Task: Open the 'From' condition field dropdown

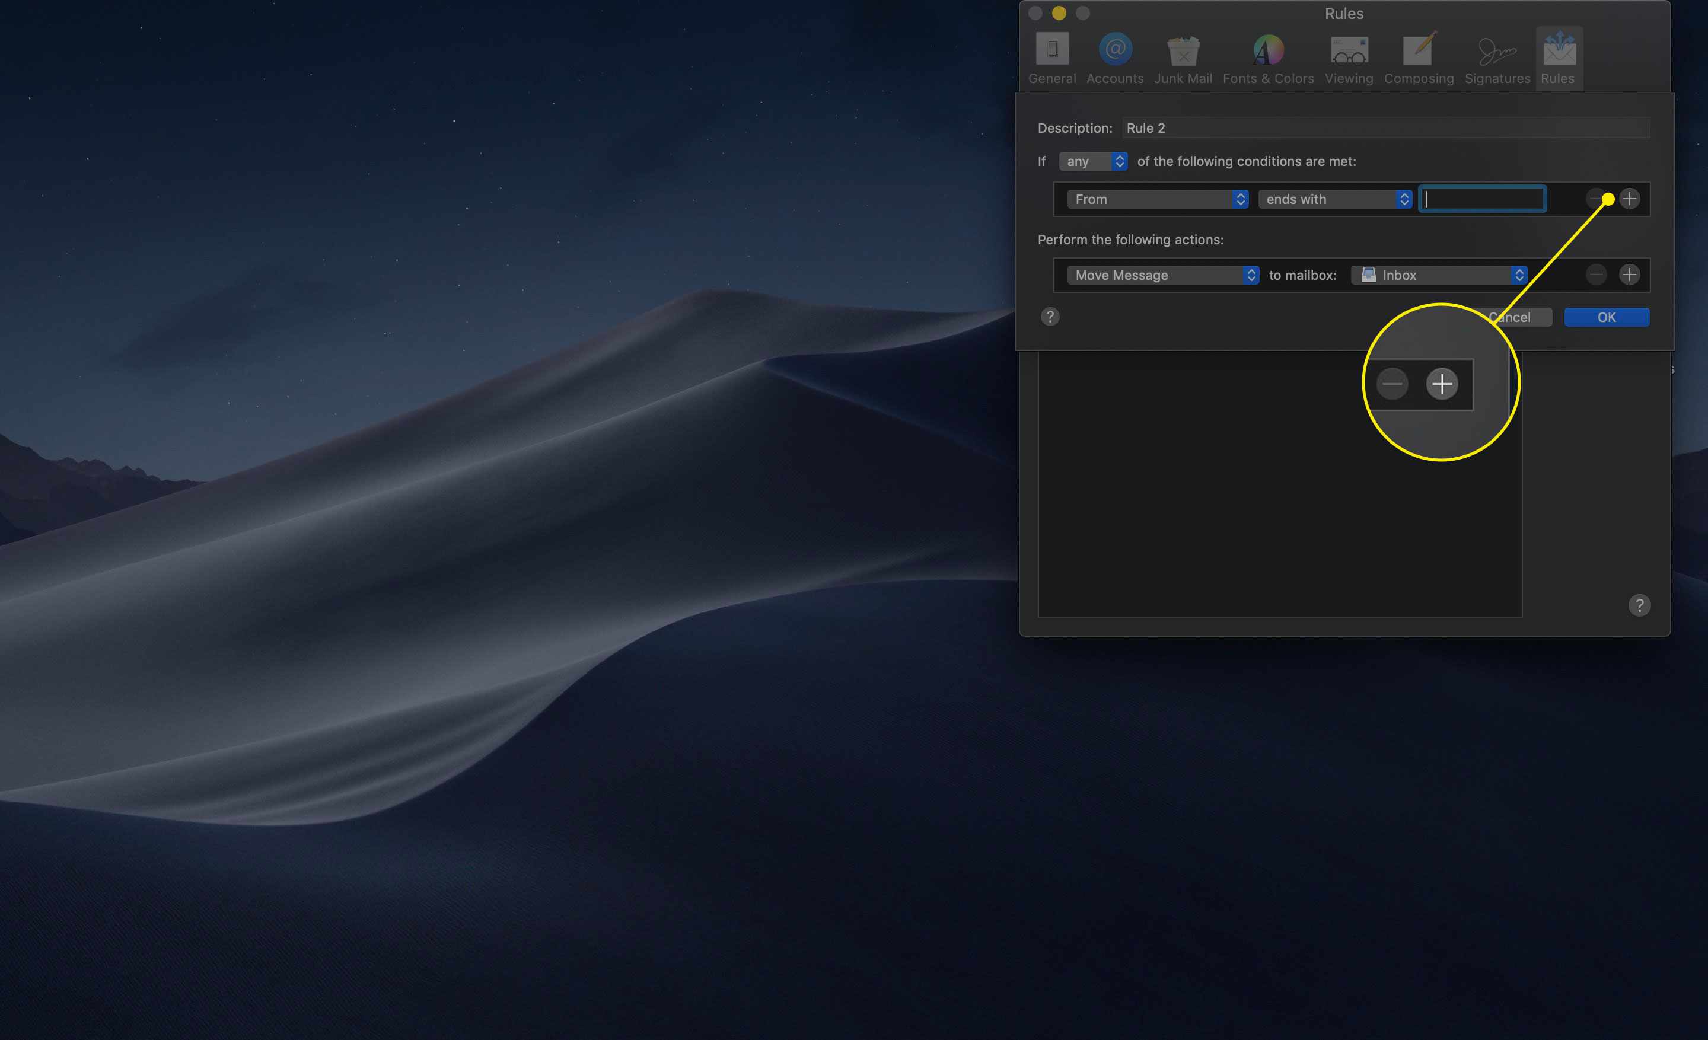Action: click(1157, 200)
